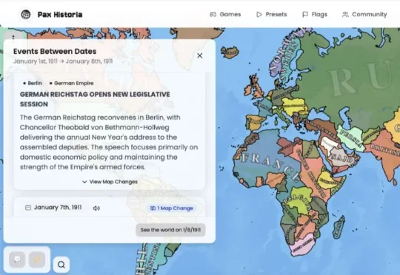Screen dimensions: 400x275
Task: Click the Community people icon
Action: pos(345,15)
